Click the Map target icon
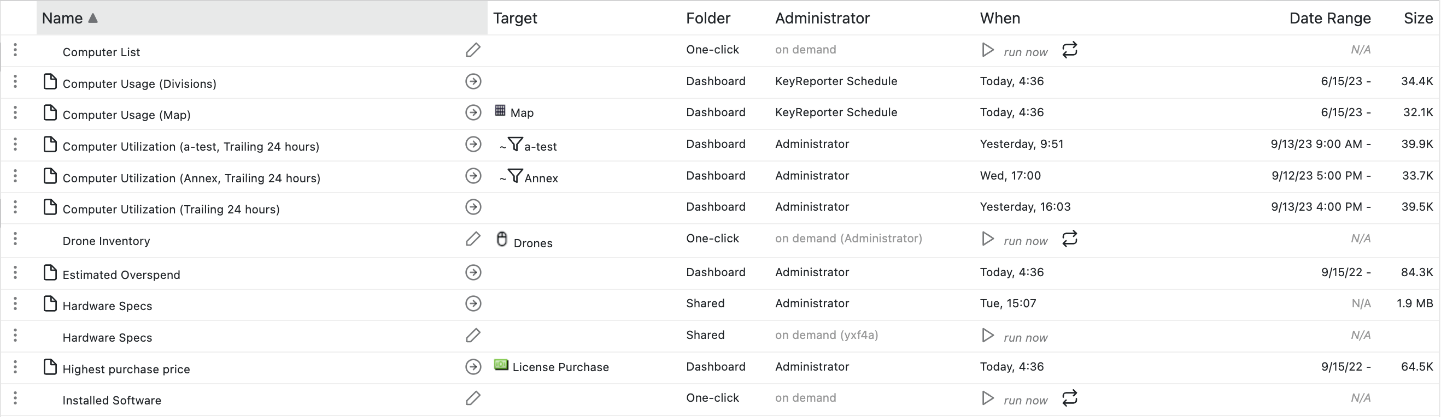The height and width of the screenshot is (417, 1441). click(500, 111)
